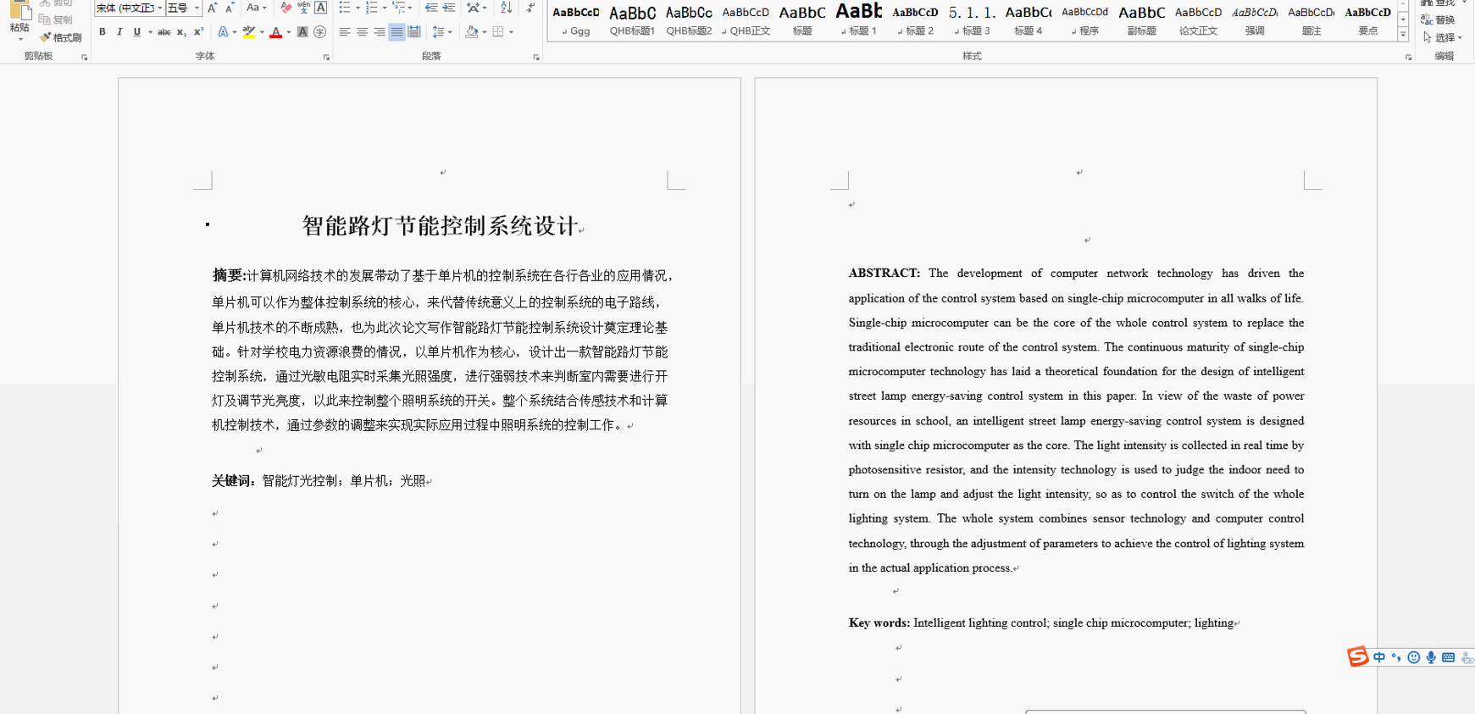Viewport: 1475px width, 714px height.
Task: Toggle show paragraph marks button
Action: pyautogui.click(x=530, y=8)
